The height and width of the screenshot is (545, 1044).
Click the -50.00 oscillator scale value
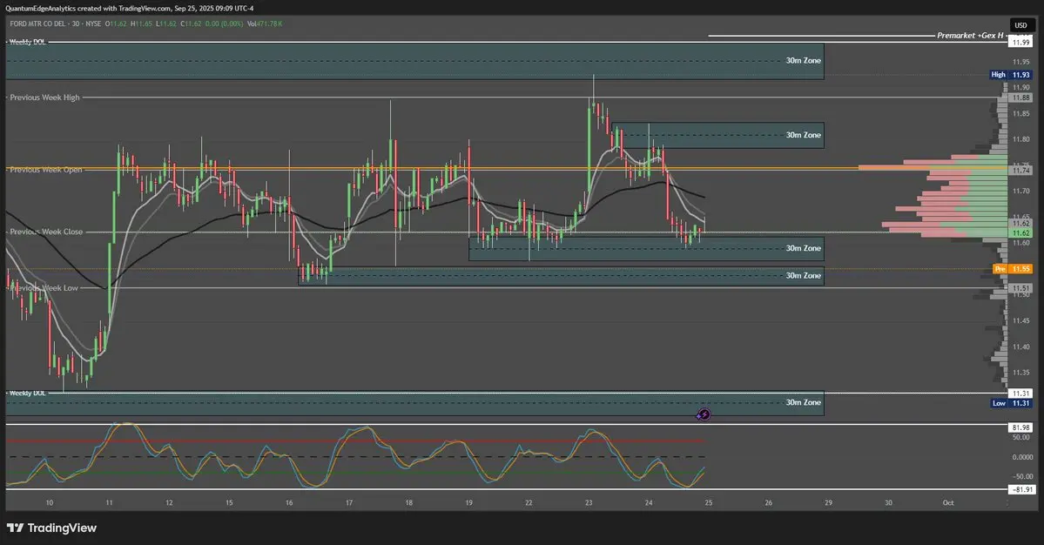pos(1022,476)
